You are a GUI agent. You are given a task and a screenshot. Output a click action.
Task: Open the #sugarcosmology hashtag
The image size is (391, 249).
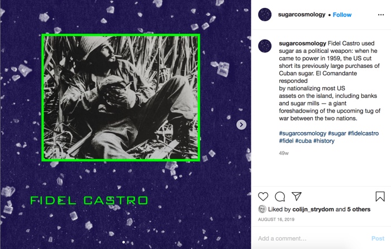coord(303,133)
